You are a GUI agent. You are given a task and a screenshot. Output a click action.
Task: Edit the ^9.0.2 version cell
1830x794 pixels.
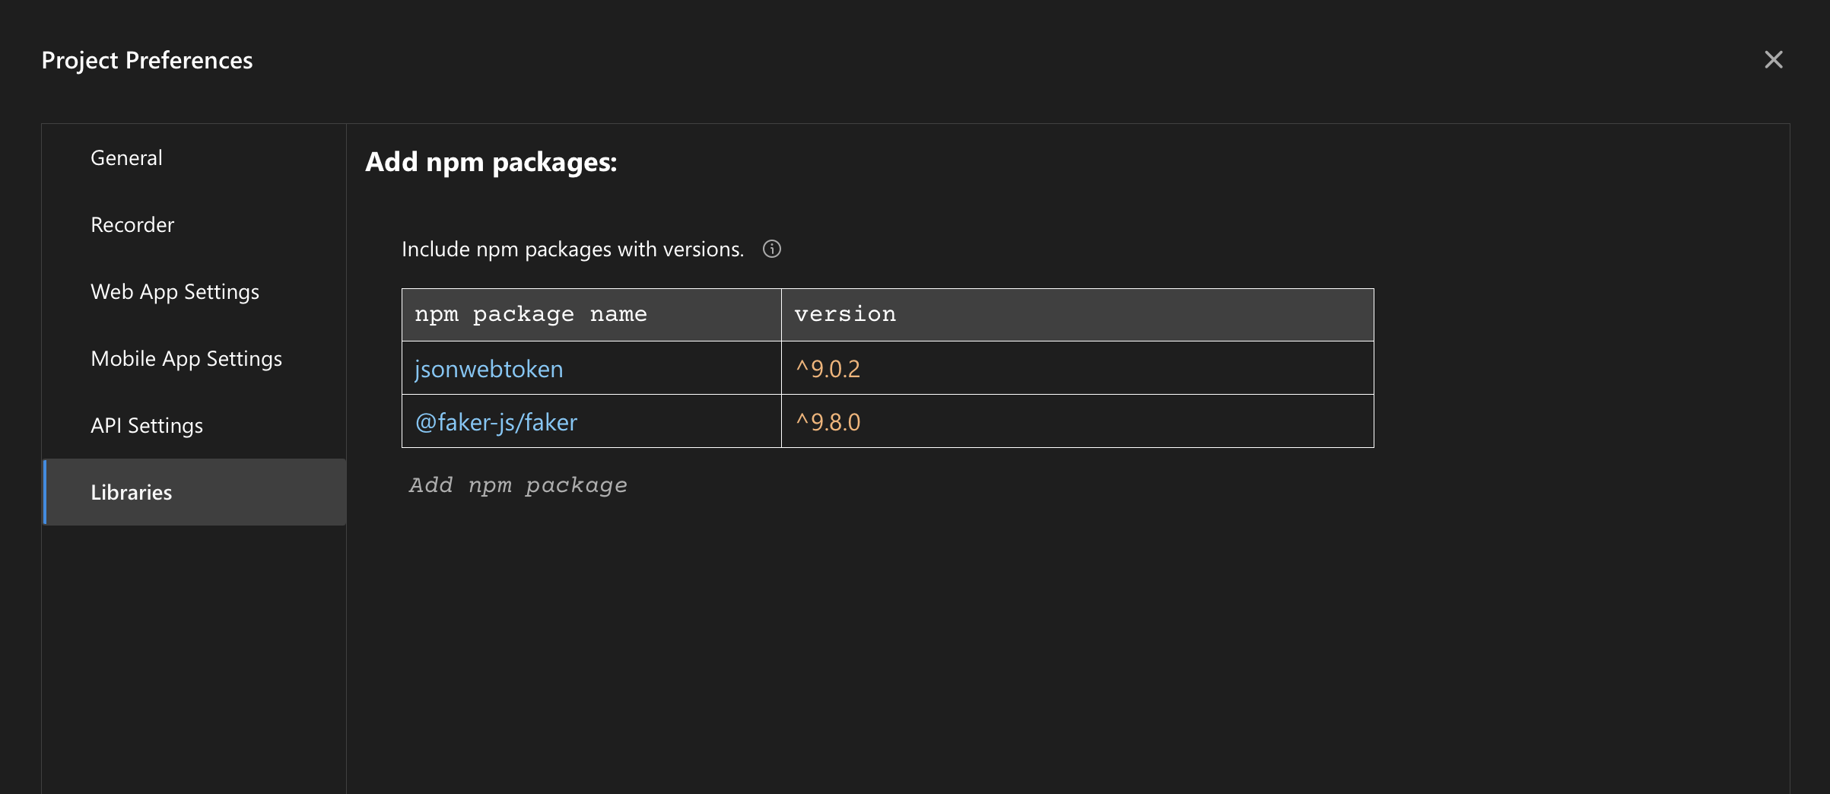pos(828,369)
